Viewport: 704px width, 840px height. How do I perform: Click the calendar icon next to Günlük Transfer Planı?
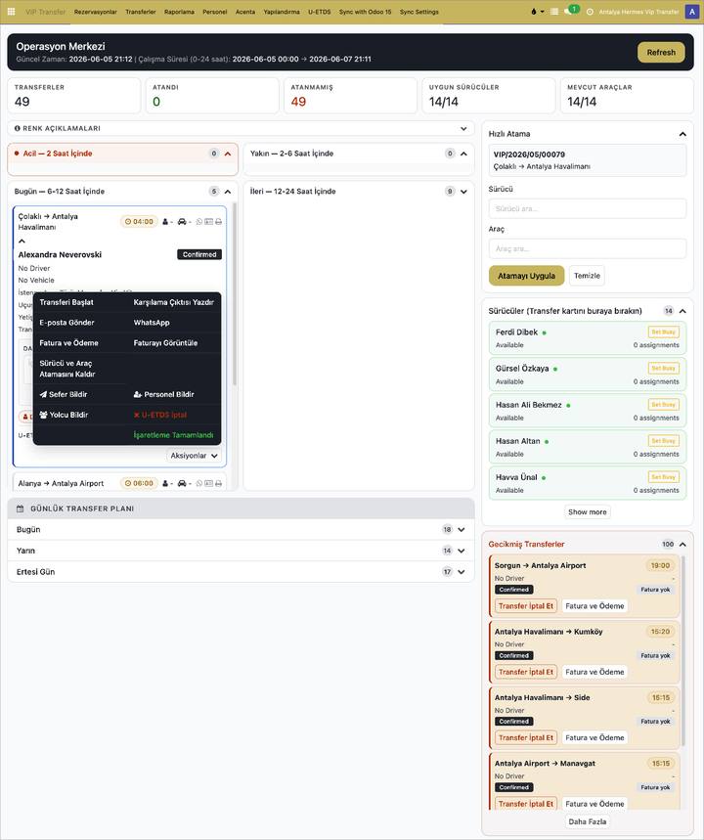(x=21, y=508)
